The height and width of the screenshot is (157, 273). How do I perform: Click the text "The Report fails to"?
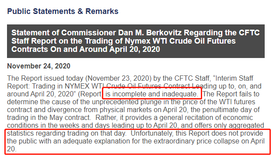[x=231, y=94]
